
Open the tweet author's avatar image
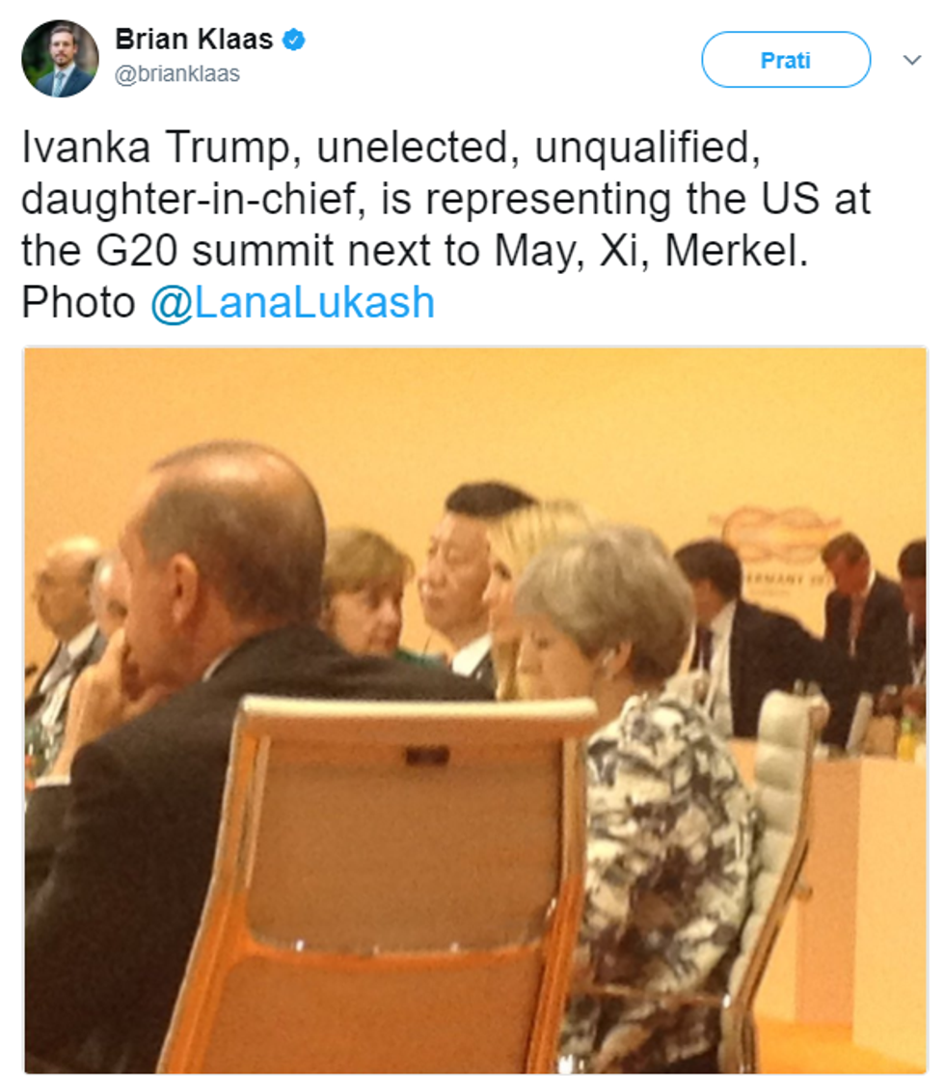tap(60, 56)
